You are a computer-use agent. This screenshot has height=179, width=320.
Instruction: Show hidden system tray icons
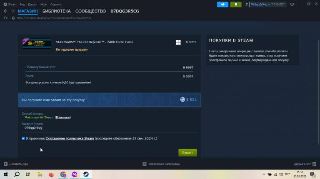click(264, 174)
